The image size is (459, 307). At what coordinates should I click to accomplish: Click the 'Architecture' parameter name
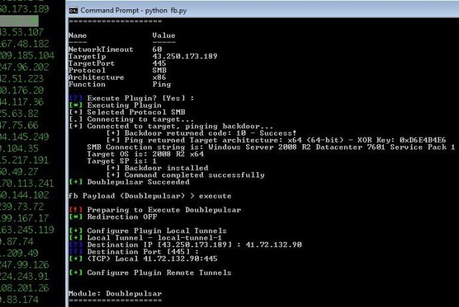click(96, 78)
